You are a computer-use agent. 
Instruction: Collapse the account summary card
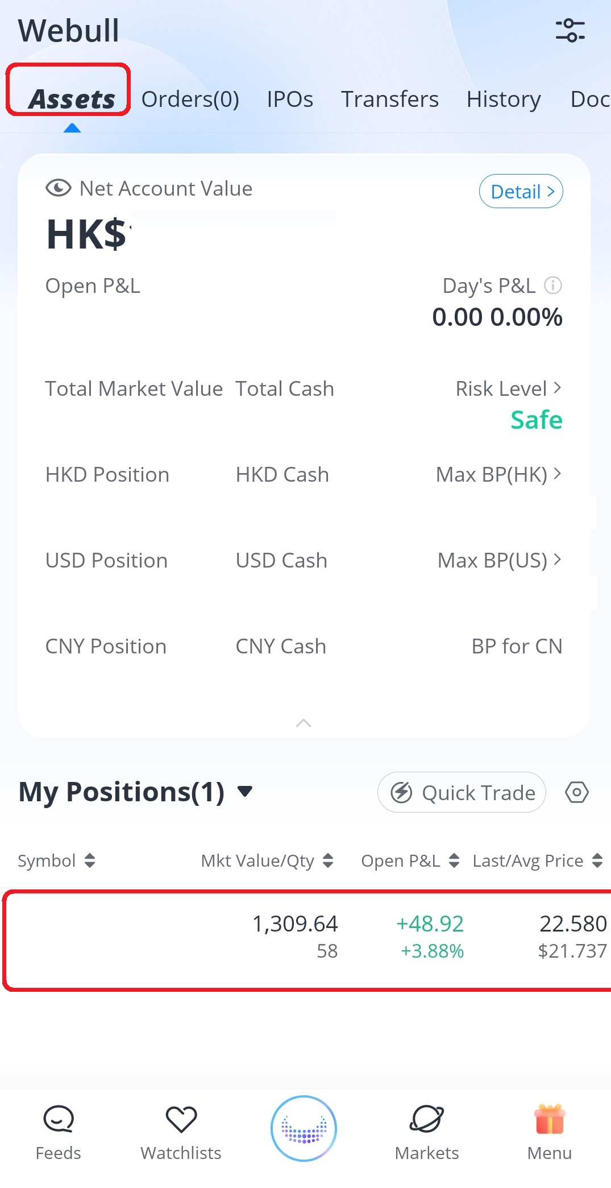click(x=304, y=723)
